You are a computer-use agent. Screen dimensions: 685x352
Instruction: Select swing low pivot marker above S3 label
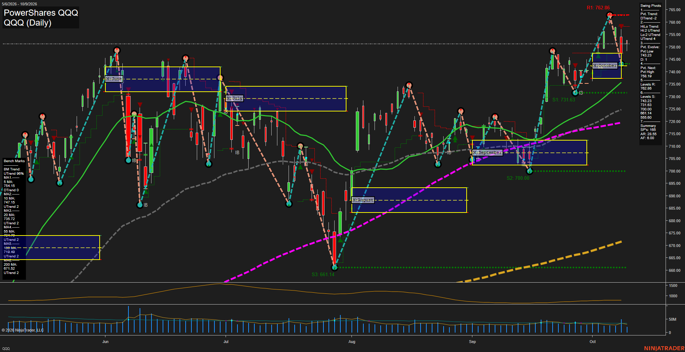[335, 267]
